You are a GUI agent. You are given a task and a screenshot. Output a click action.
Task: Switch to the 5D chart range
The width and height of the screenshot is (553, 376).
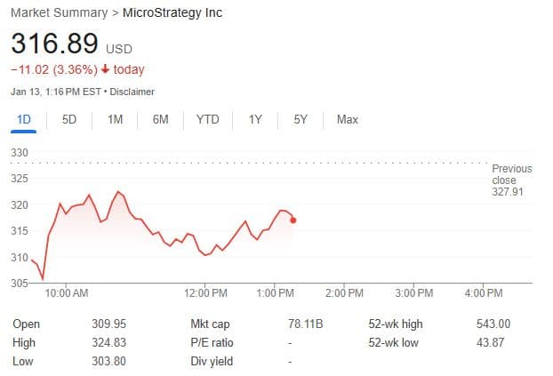click(69, 119)
